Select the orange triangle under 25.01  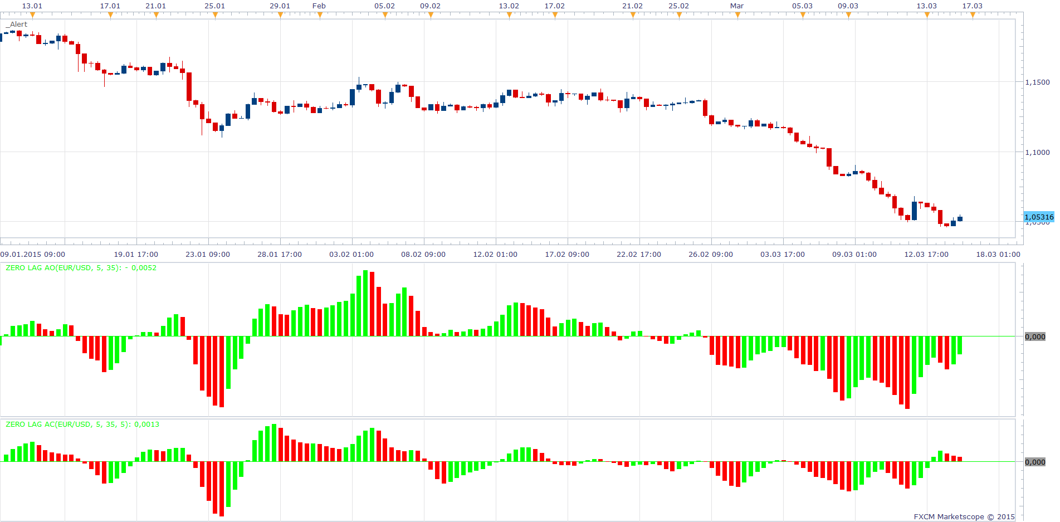tap(215, 15)
